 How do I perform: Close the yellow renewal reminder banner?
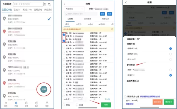112,29
